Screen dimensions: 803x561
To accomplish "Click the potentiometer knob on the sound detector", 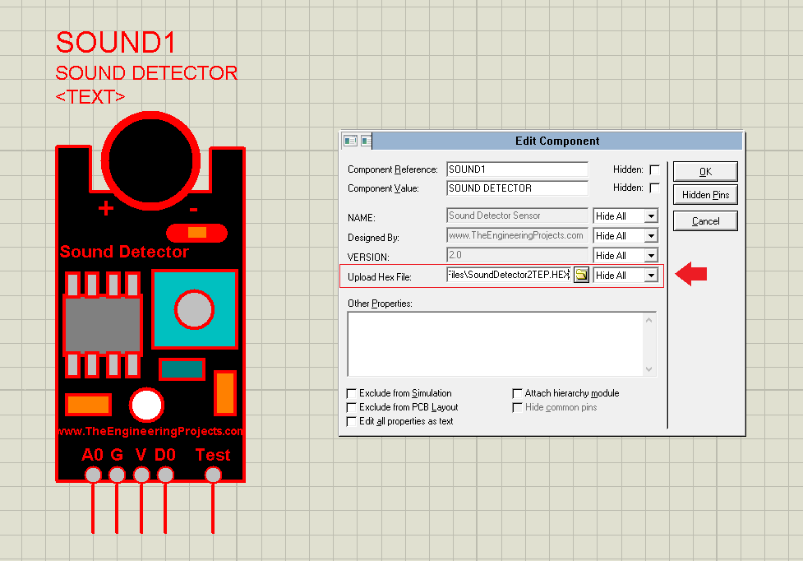I will [x=194, y=309].
